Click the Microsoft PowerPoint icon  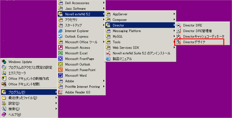click(60, 70)
